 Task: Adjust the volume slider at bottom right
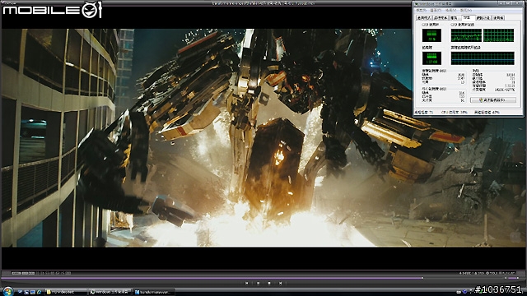[x=512, y=278]
